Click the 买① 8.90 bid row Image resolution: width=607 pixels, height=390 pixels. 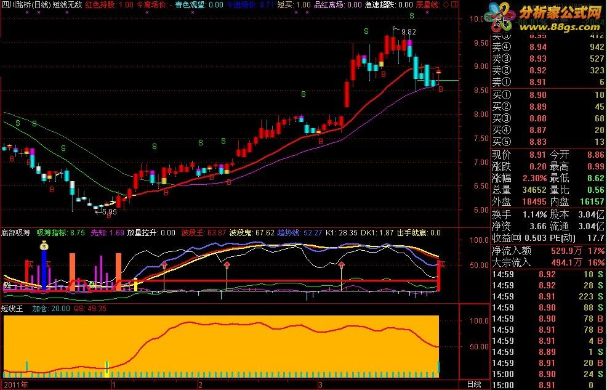pos(548,95)
